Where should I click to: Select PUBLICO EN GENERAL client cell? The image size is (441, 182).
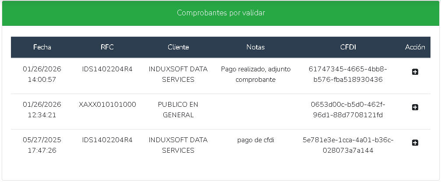pyautogui.click(x=178, y=110)
